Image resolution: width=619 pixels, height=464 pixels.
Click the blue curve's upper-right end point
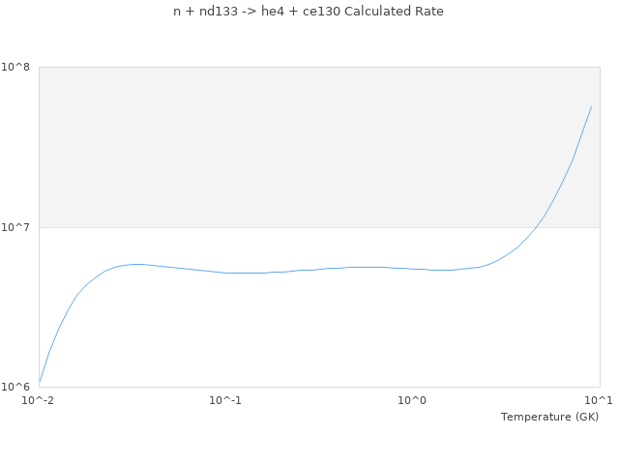point(591,106)
